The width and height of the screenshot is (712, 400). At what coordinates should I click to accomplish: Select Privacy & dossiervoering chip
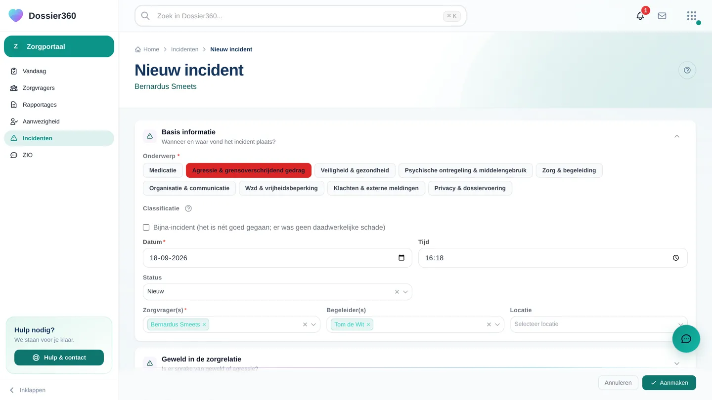470,188
